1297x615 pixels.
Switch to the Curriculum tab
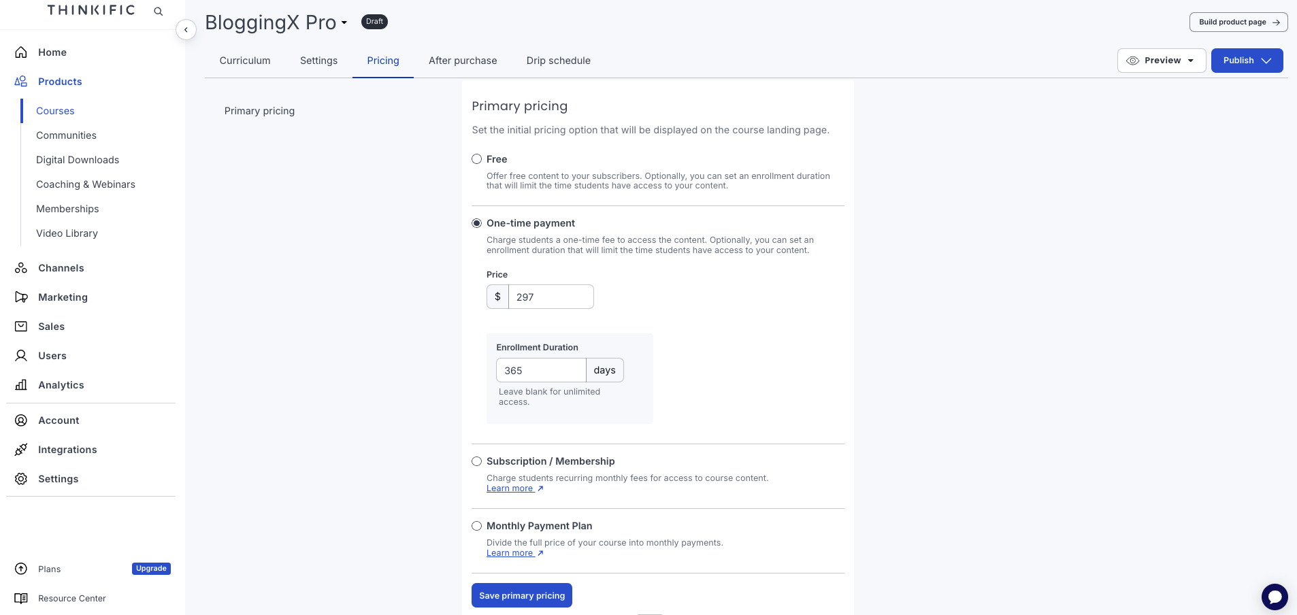click(245, 61)
